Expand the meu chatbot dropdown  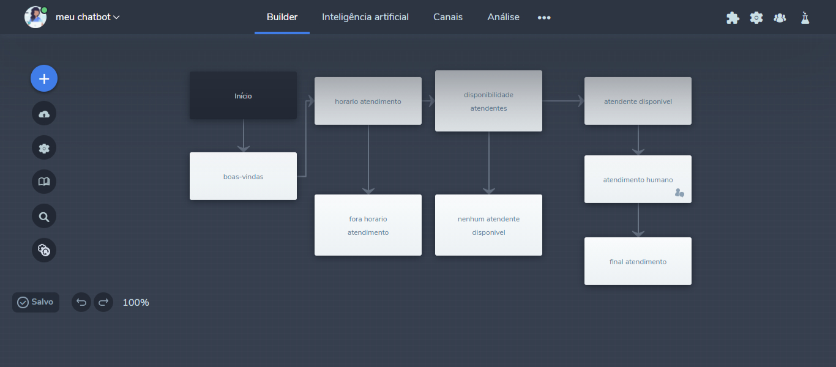88,17
